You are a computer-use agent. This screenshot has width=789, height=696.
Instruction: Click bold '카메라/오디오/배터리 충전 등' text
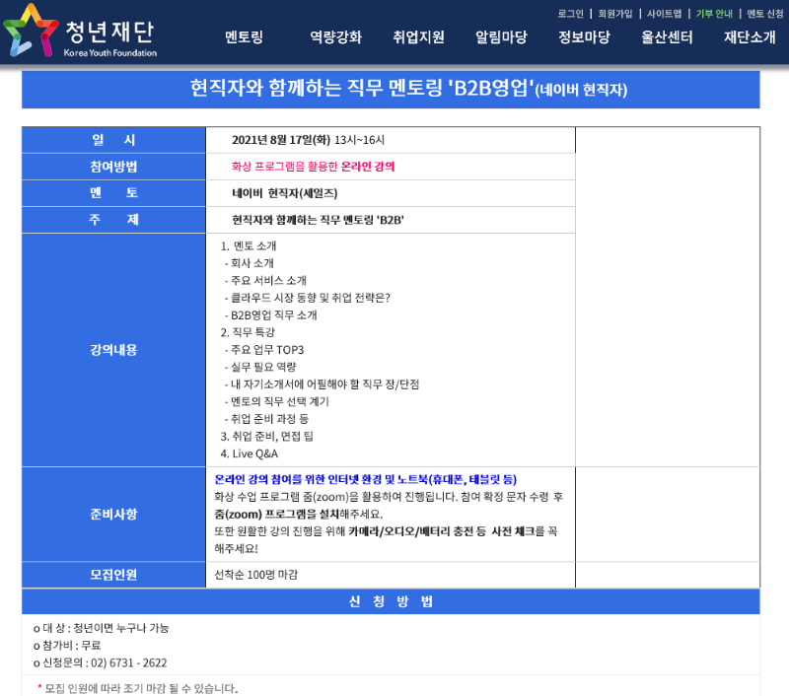[417, 531]
